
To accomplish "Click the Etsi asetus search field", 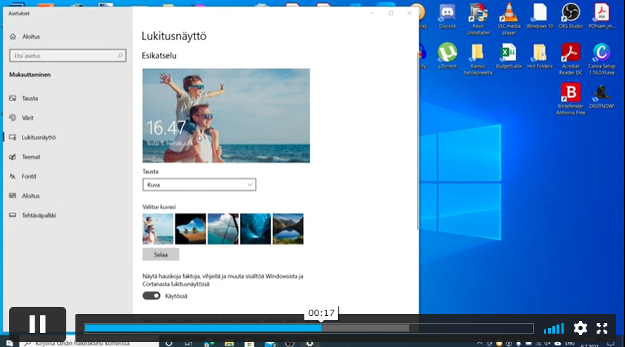I will coord(67,56).
